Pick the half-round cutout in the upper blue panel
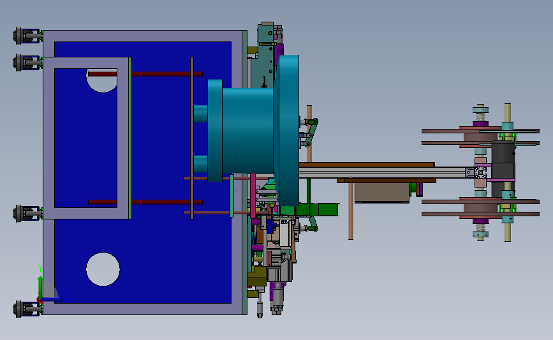The image size is (553, 340). [x=102, y=81]
